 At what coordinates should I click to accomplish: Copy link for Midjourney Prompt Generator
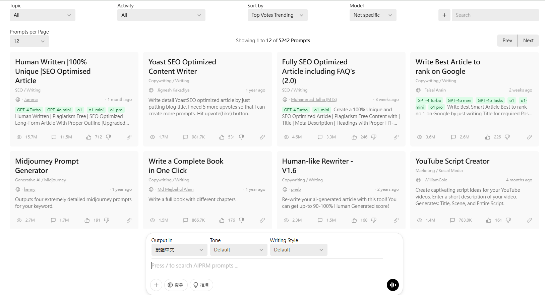click(129, 220)
